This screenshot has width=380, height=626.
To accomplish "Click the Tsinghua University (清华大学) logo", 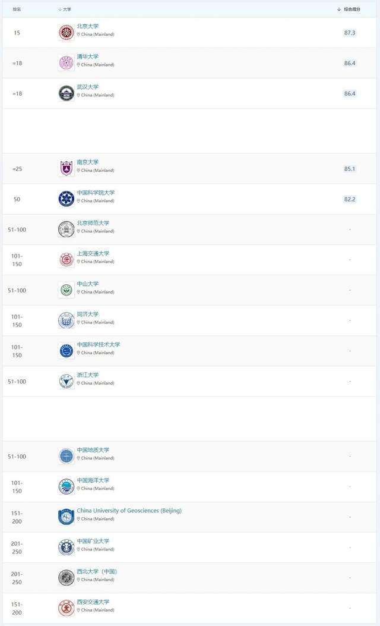I will click(x=66, y=62).
